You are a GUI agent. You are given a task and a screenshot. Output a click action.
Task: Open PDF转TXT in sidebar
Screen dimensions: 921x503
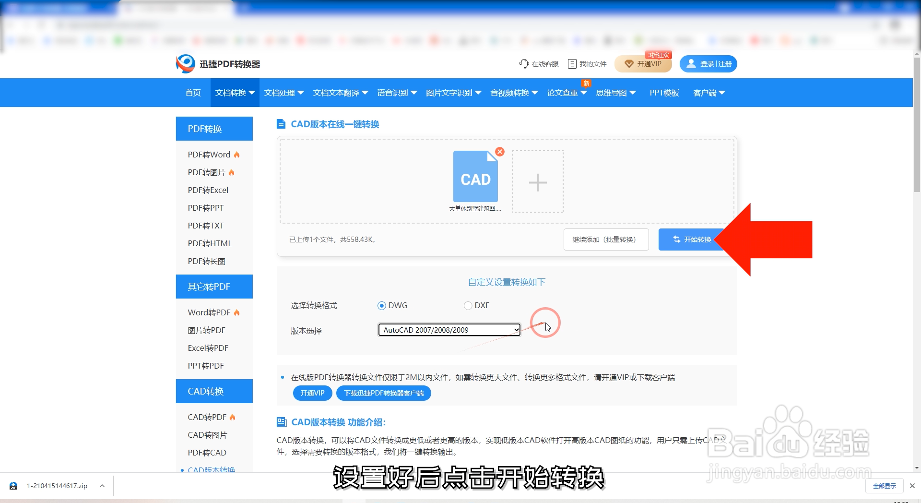(206, 226)
